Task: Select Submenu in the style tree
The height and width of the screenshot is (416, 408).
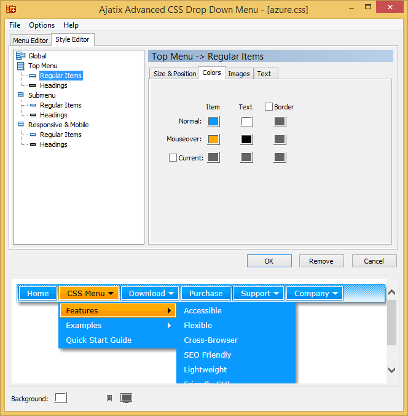Action: click(42, 95)
